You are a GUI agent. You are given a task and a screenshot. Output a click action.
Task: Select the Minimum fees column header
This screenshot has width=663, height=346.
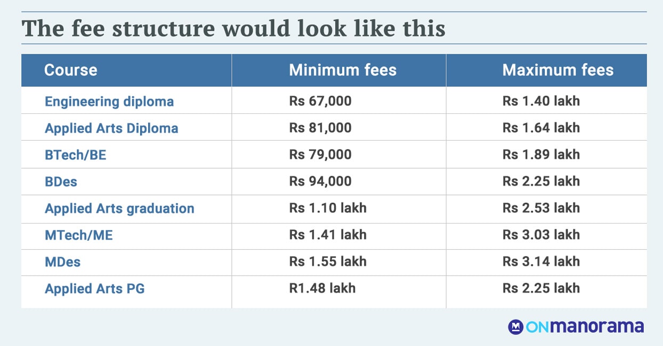[343, 70]
